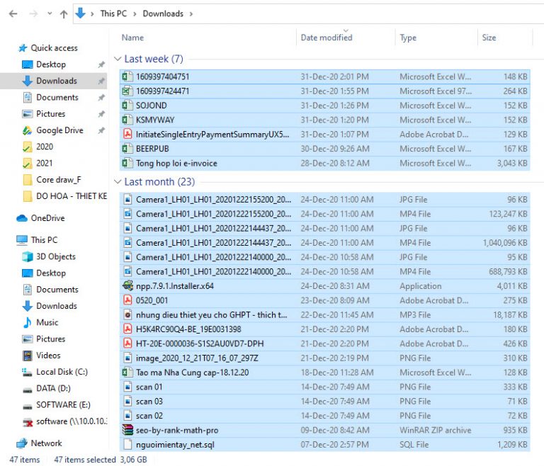
Task: Open the 2021 folder in sidebar
Action: tap(45, 164)
